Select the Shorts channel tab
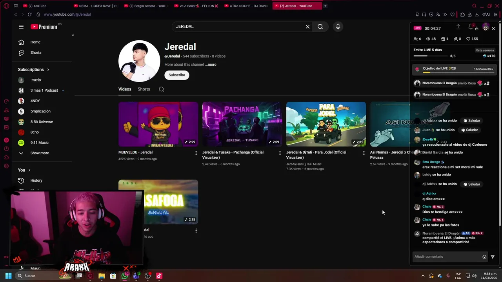The height and width of the screenshot is (282, 502). [144, 89]
